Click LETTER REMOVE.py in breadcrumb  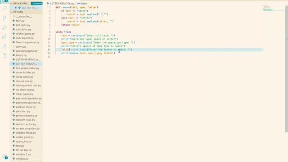[62, 4]
